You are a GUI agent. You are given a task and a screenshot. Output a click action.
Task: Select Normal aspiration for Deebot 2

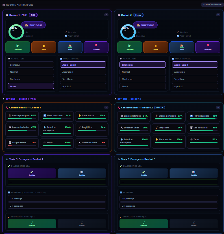(x=143, y=72)
